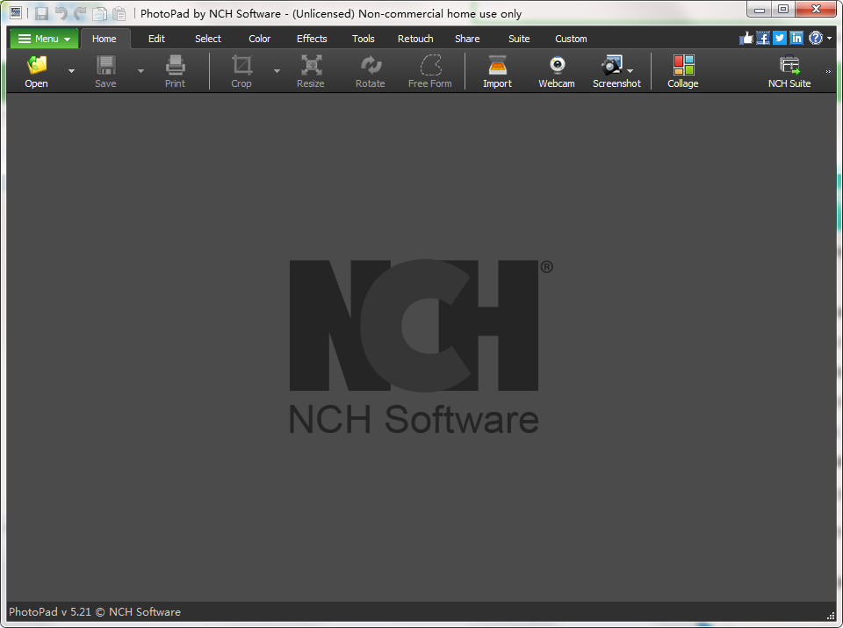Viewport: 843px width, 628px height.
Task: Click the quick-access Paste icon
Action: pyautogui.click(x=119, y=13)
